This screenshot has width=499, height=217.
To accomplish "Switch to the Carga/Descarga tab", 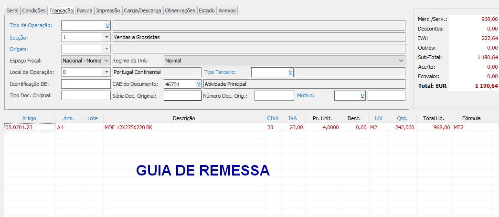I will pos(143,10).
